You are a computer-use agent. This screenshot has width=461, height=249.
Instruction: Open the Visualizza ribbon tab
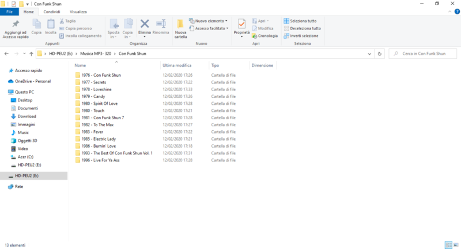point(78,12)
